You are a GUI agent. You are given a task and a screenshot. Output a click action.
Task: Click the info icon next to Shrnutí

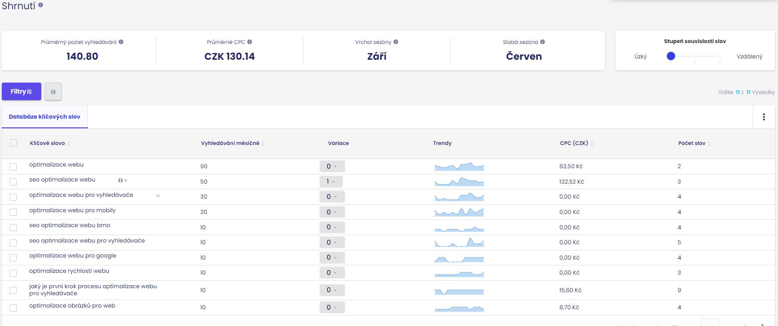(41, 5)
